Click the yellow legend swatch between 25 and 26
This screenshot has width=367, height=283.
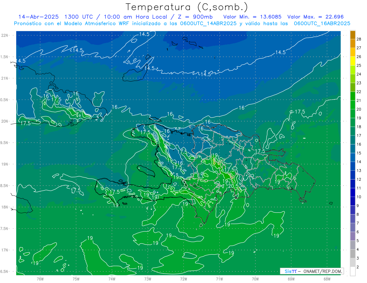pos(353,61)
